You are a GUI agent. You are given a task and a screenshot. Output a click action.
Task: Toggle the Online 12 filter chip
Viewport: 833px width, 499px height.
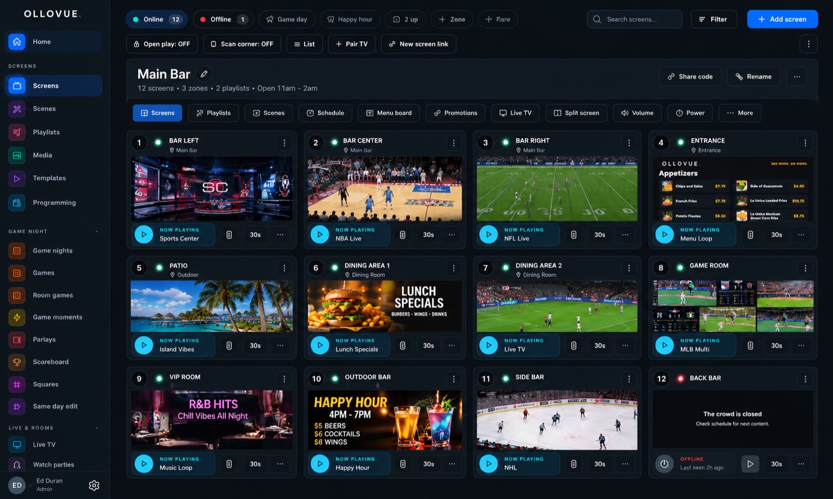(x=157, y=19)
